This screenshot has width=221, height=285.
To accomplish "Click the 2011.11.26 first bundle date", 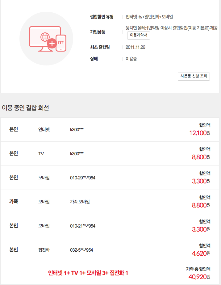I will [x=135, y=47].
